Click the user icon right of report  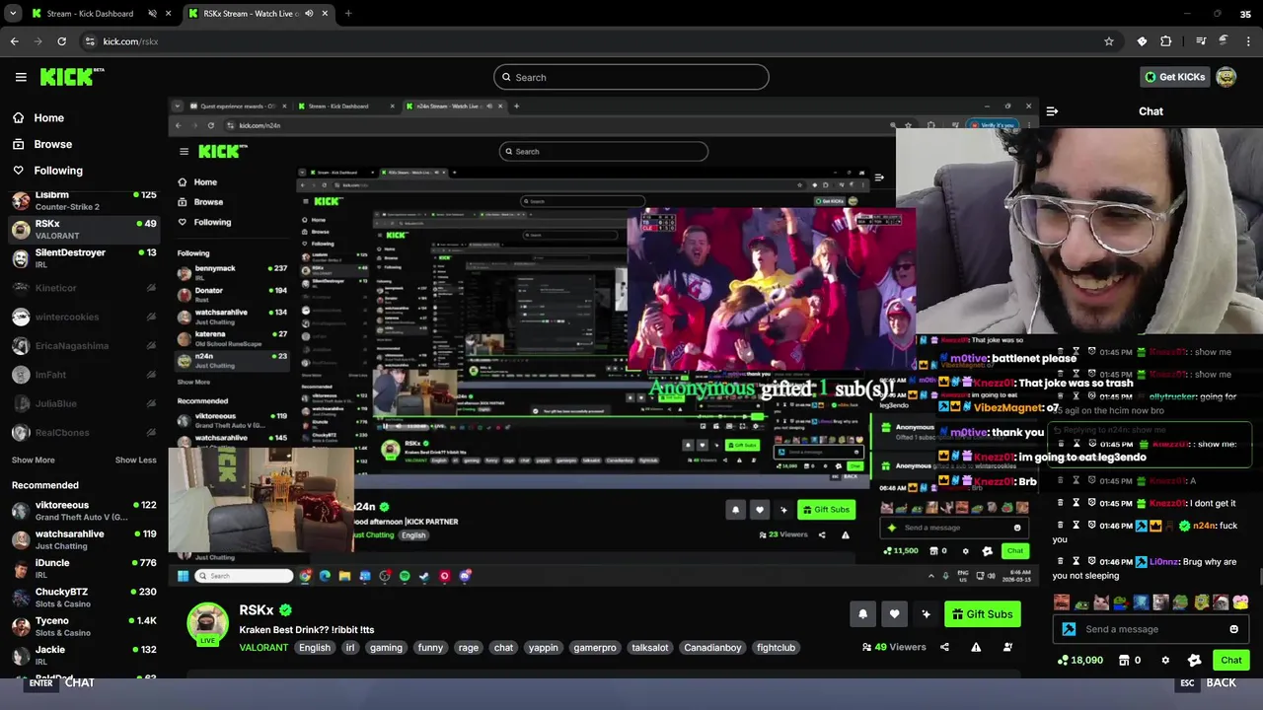1007,647
